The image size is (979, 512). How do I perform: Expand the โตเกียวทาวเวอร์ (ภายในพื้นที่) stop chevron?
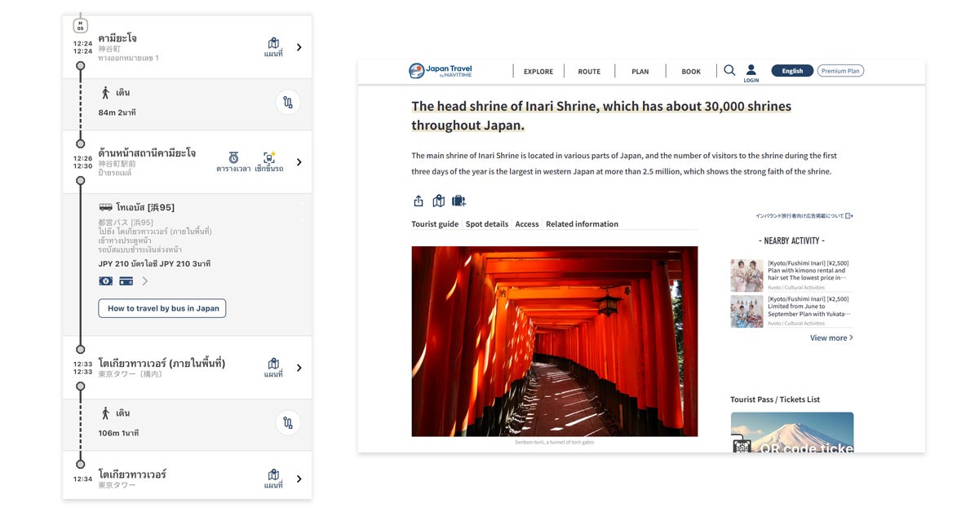[299, 368]
